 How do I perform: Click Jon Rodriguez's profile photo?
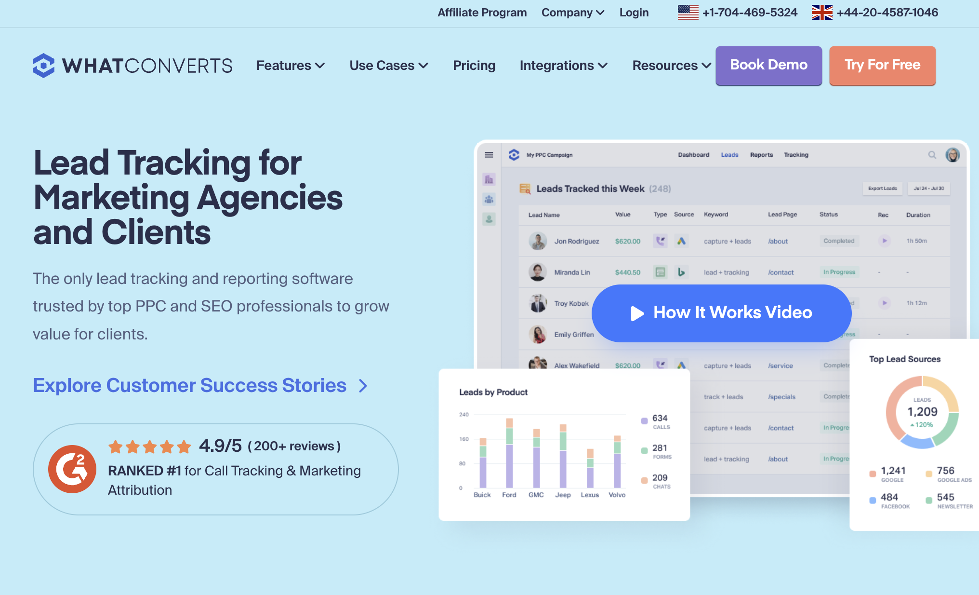point(538,241)
